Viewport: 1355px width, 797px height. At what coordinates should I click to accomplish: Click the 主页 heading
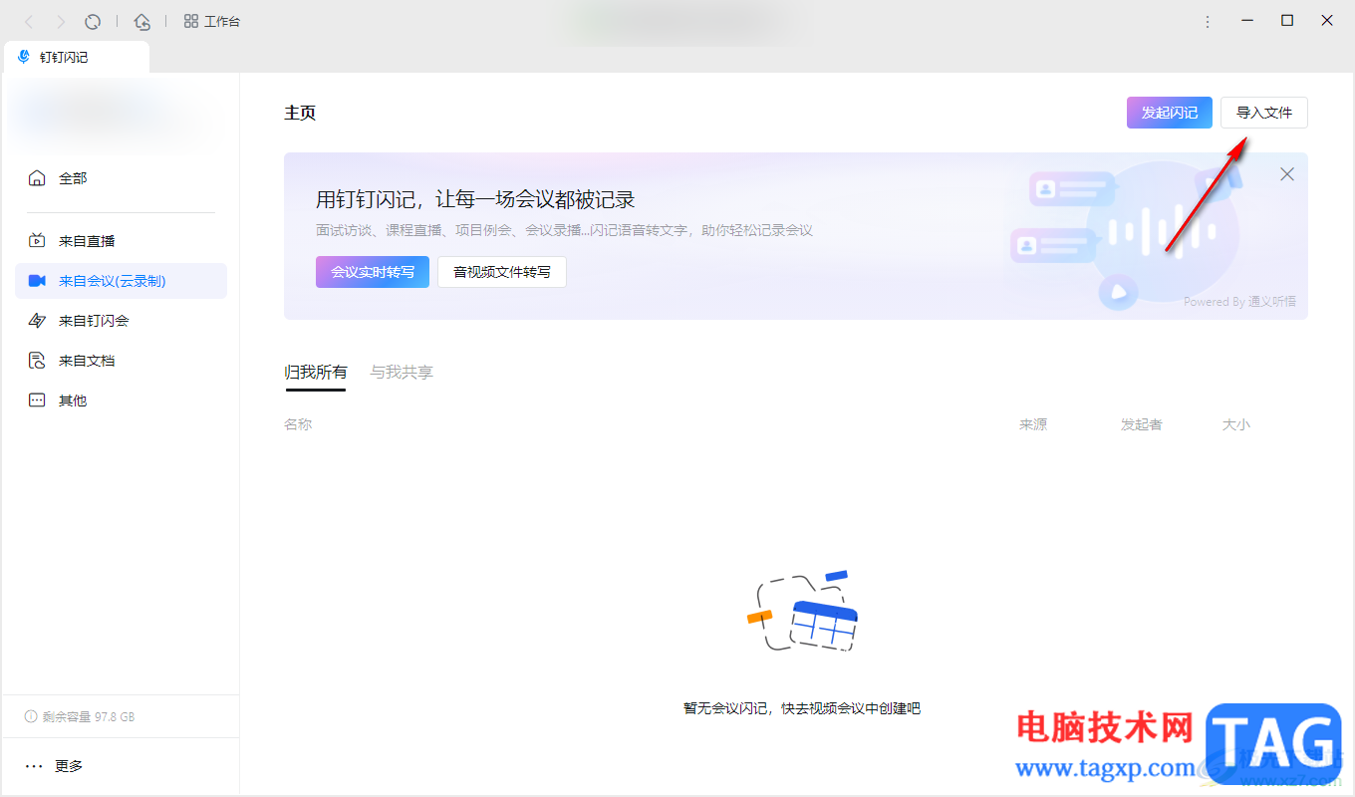coord(300,113)
